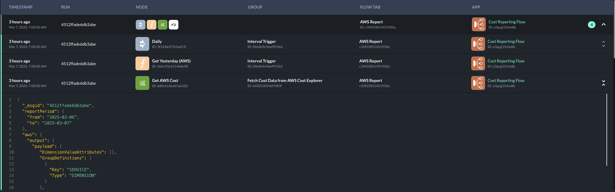Image resolution: width=615 pixels, height=192 pixels.
Task: Click the flow icon in the top summary row
Action: tap(478, 25)
